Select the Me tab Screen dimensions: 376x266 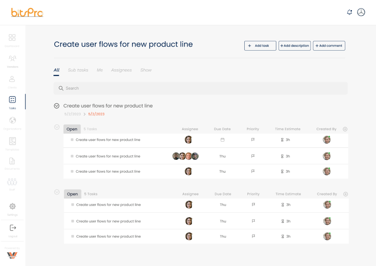[x=100, y=70]
